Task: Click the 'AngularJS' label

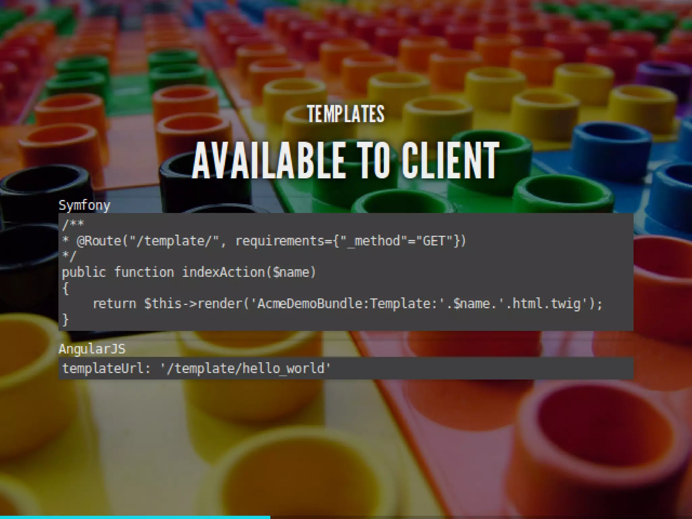Action: [92, 349]
